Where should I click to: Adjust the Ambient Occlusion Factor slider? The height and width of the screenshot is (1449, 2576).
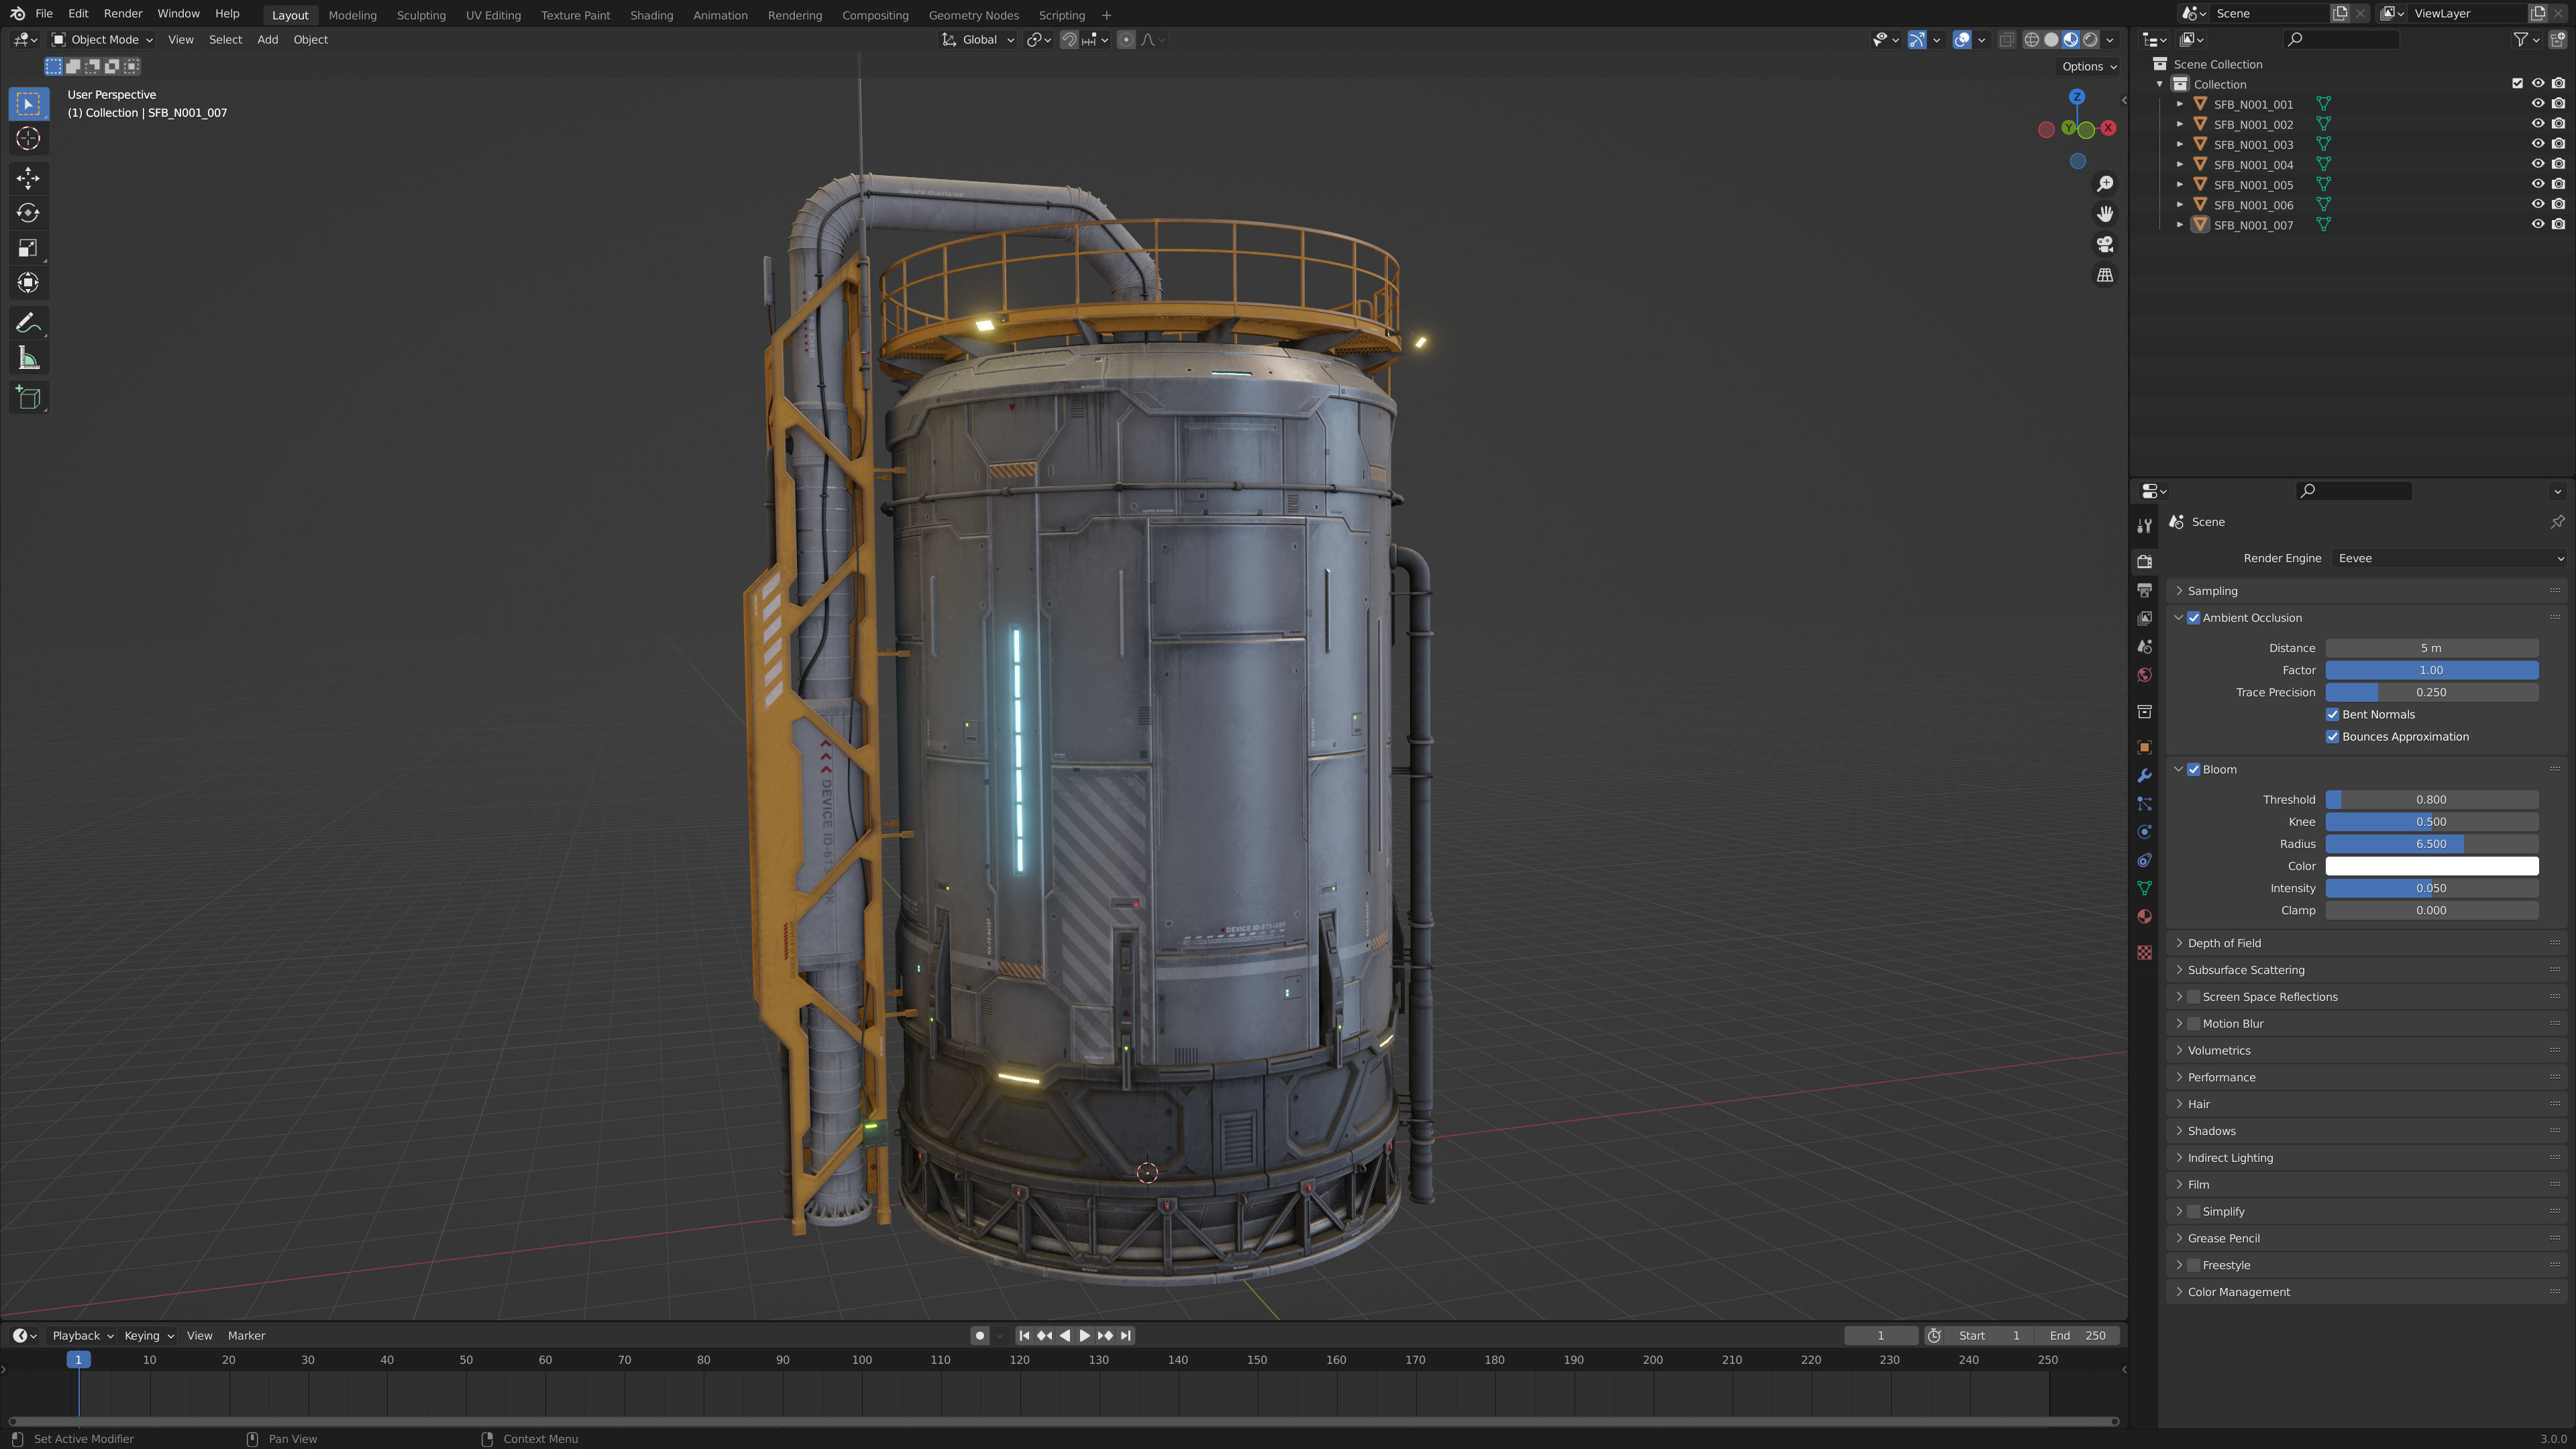(x=2431, y=670)
